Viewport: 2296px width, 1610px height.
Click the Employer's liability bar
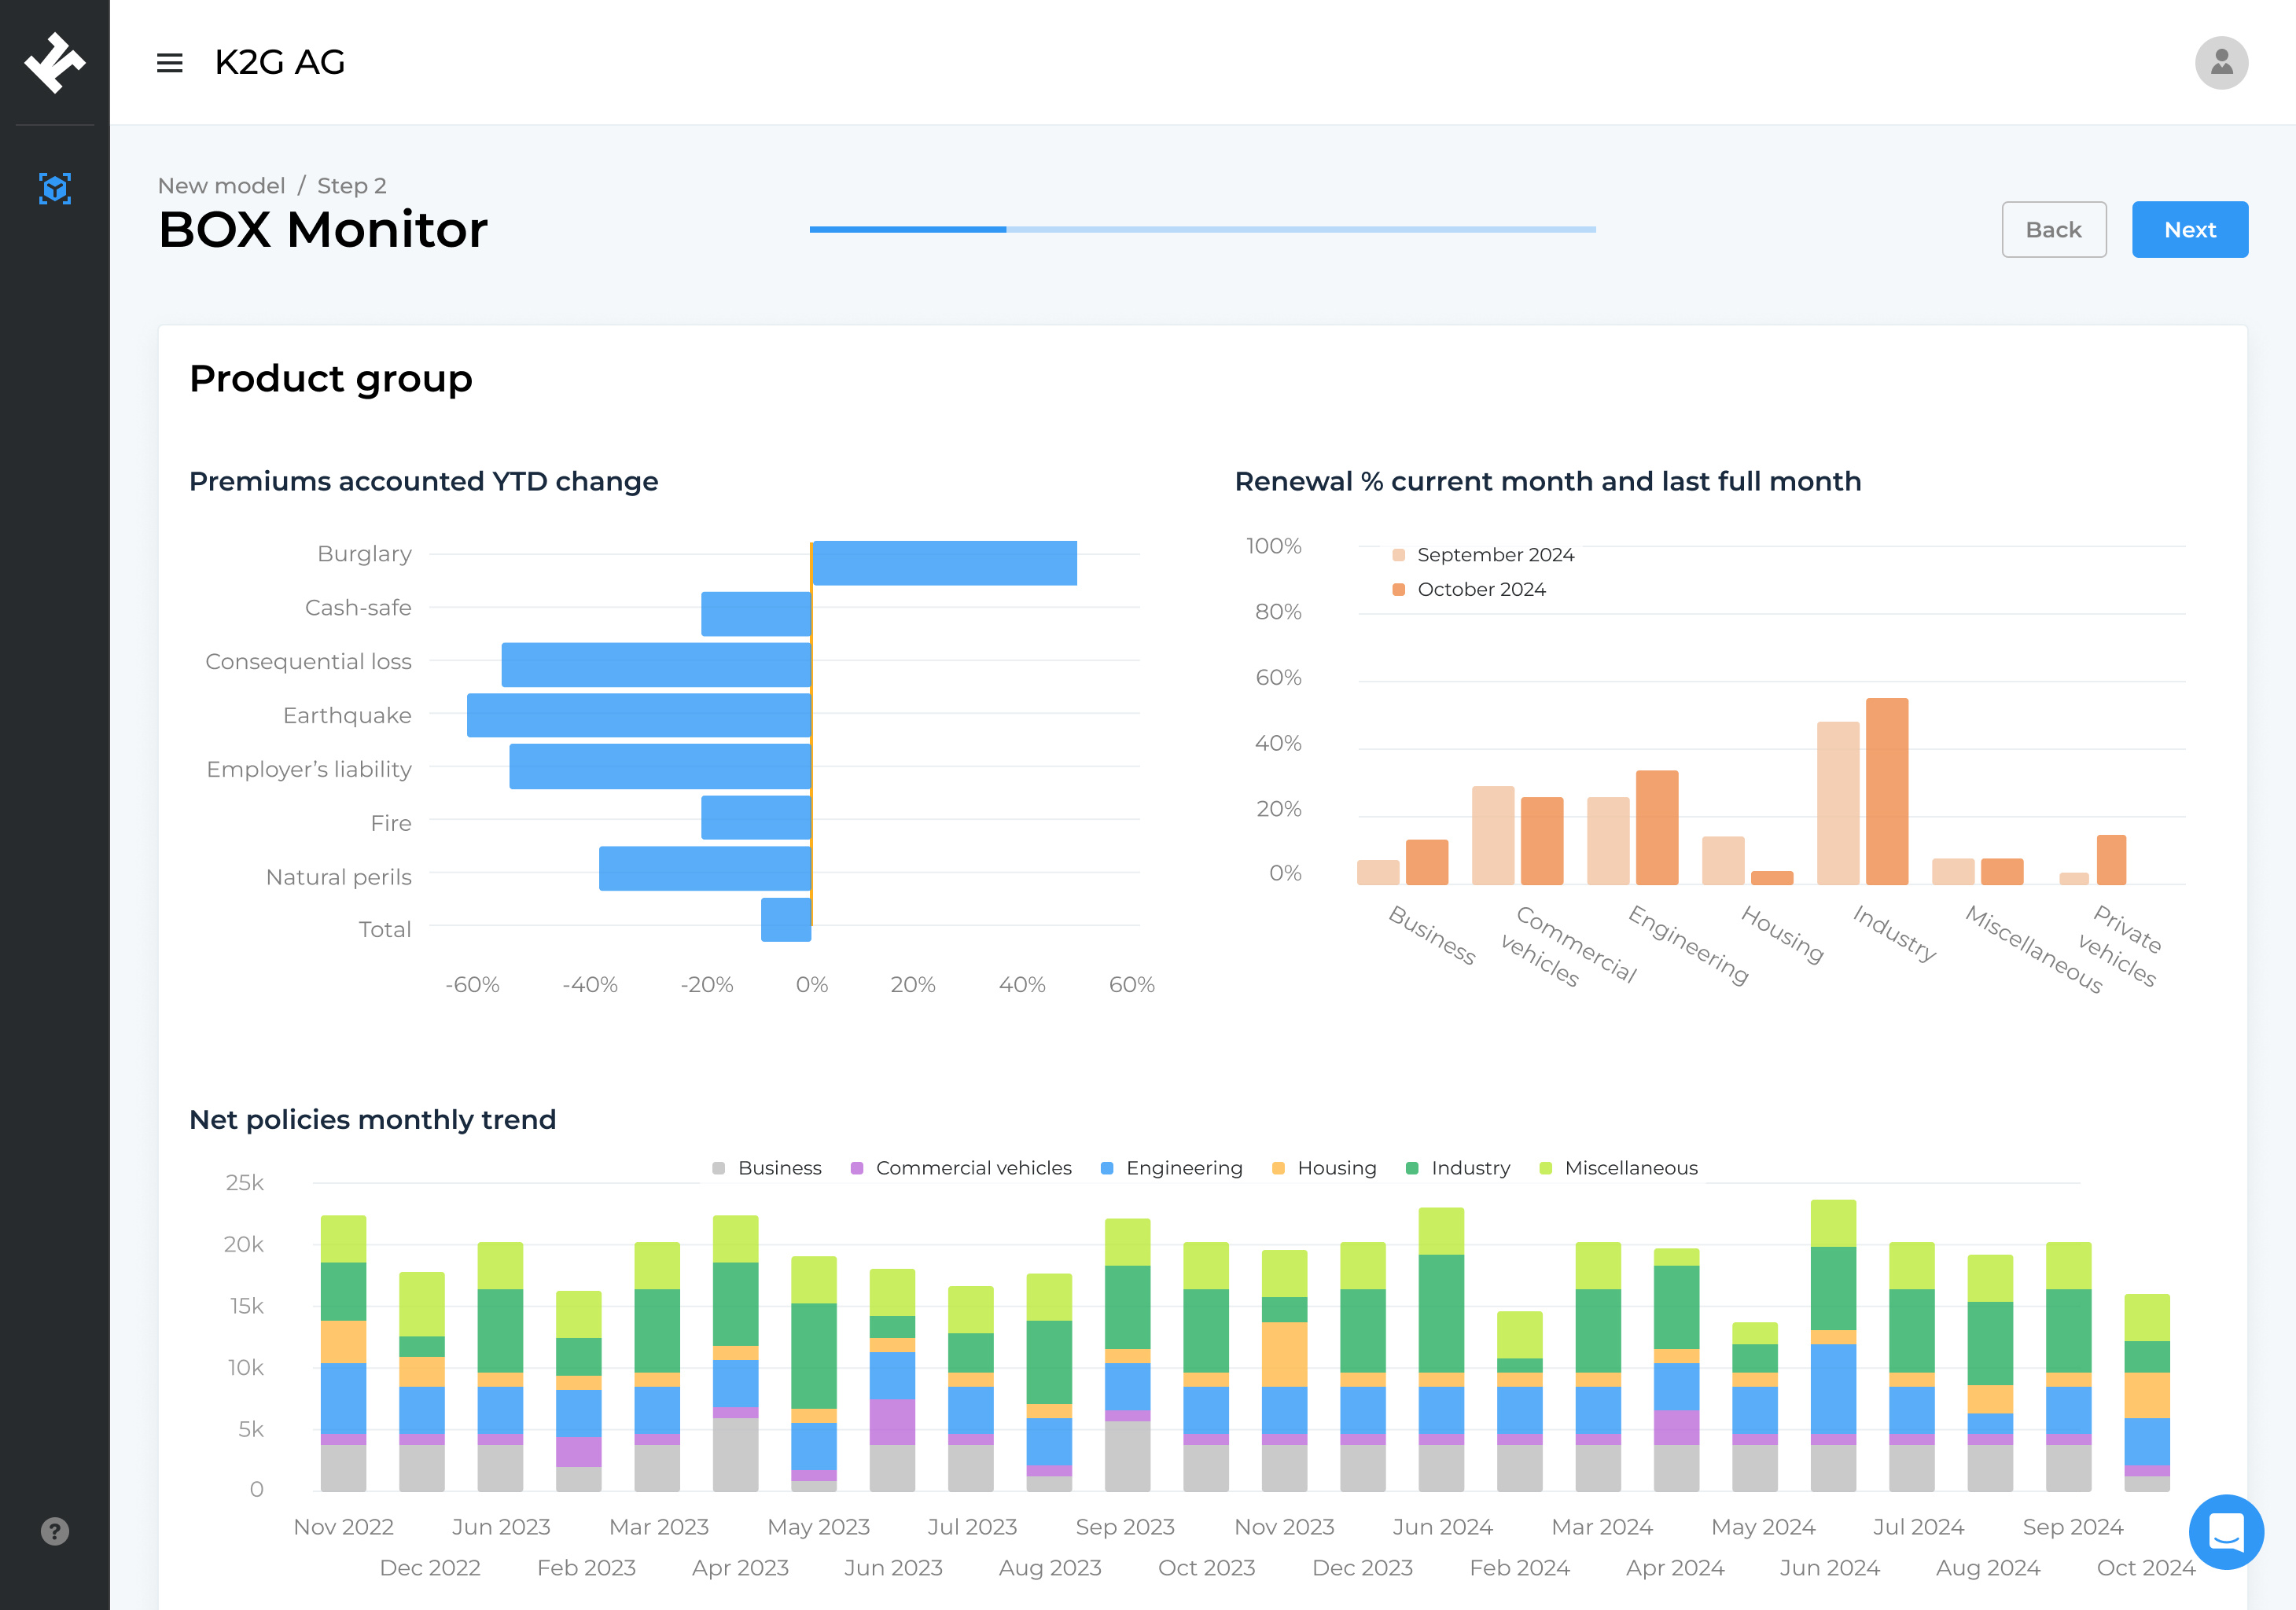(660, 766)
